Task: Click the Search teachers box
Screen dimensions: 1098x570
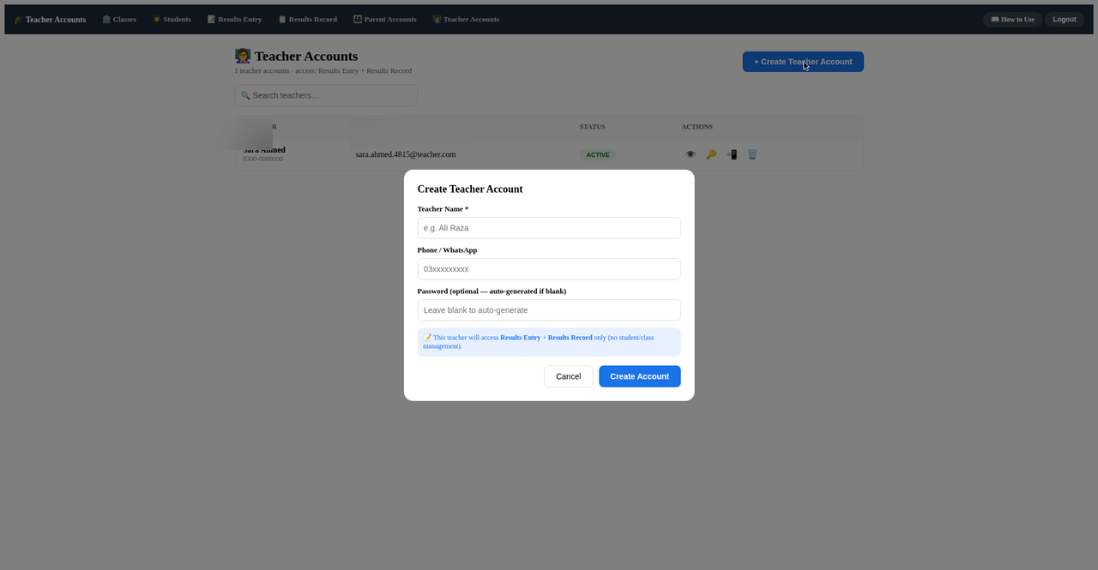Action: pyautogui.click(x=326, y=95)
